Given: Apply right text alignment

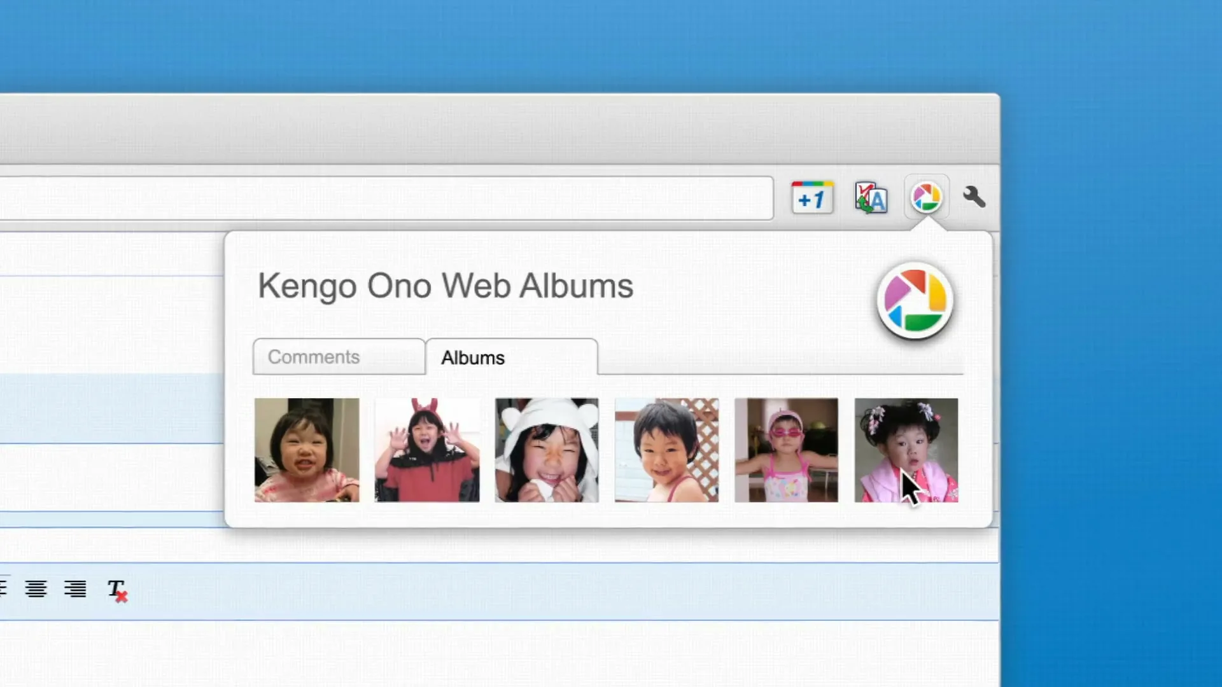Looking at the screenshot, I should pyautogui.click(x=75, y=589).
